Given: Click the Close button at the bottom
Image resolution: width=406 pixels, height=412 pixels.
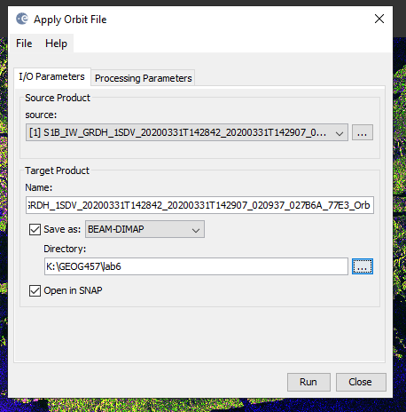Looking at the screenshot, I should [361, 382].
